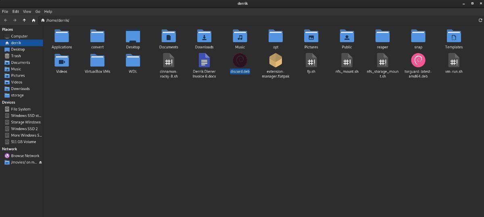Open the Pictures folder icon in grid
The width and height of the screenshot is (484, 217).
311,36
